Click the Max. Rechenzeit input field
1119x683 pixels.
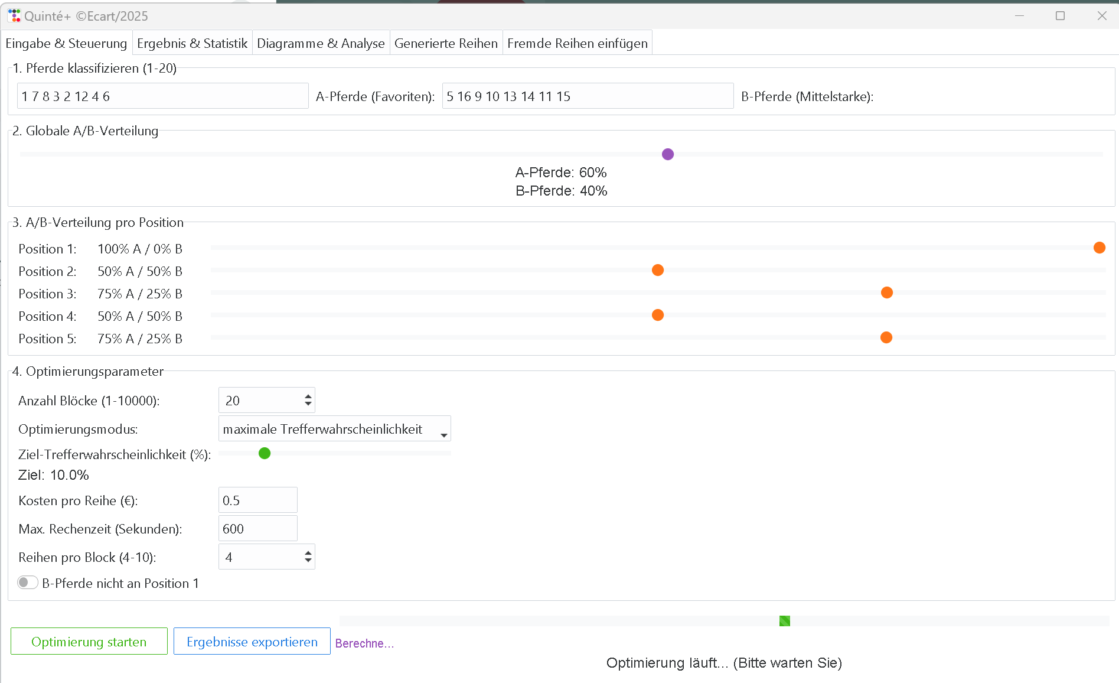(x=257, y=529)
